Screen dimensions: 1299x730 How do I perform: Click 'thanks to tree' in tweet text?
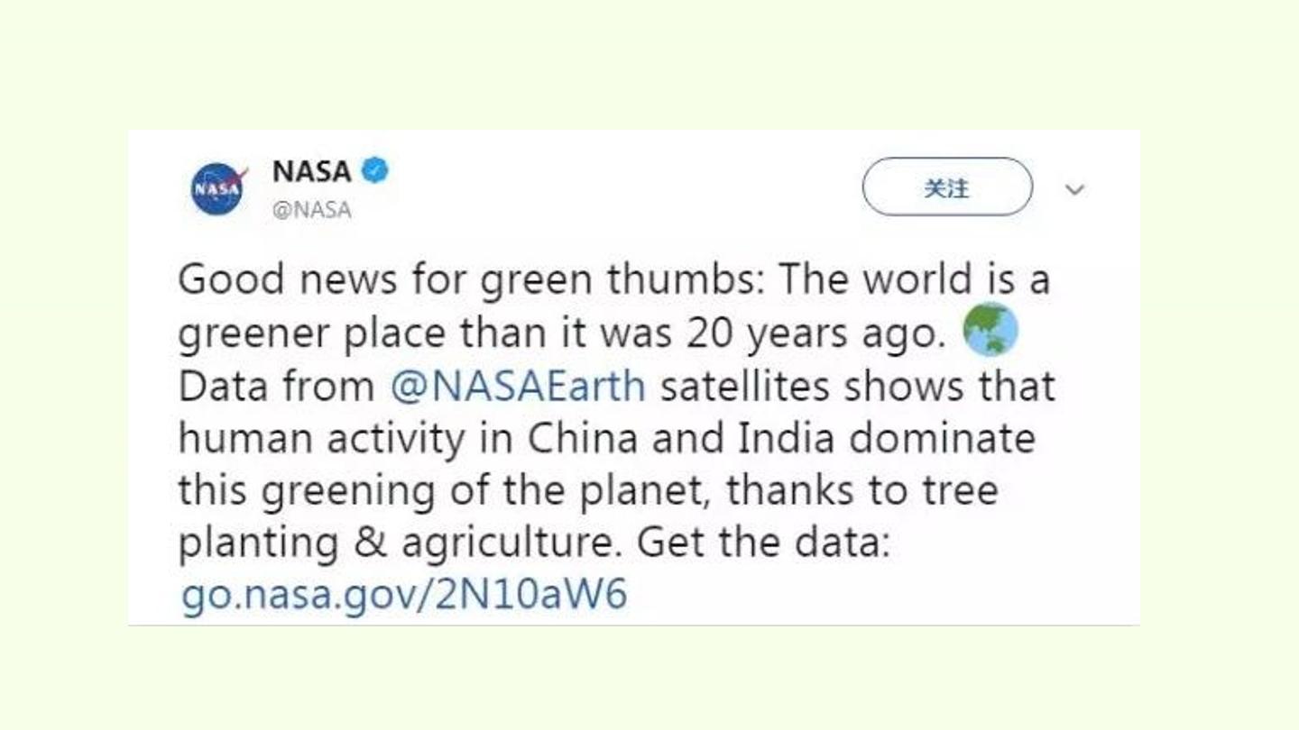point(862,491)
